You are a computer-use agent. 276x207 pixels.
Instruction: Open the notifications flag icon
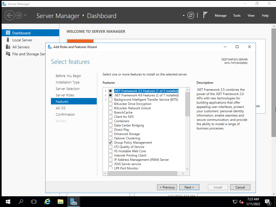click(205, 15)
